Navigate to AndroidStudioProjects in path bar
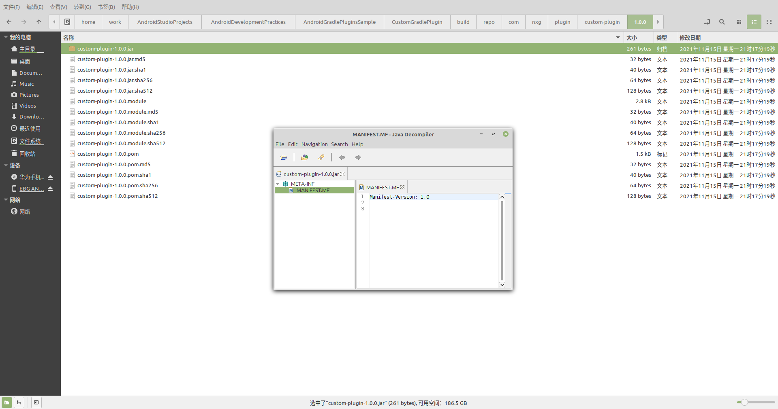Image resolution: width=778 pixels, height=409 pixels. 165,22
